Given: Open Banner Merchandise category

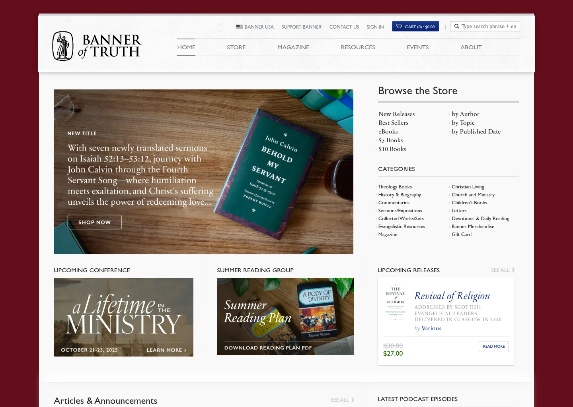Looking at the screenshot, I should 473,227.
